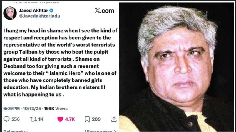Open the 209 bookmarks count
The width and height of the screenshot is (236, 132).
(96, 119)
